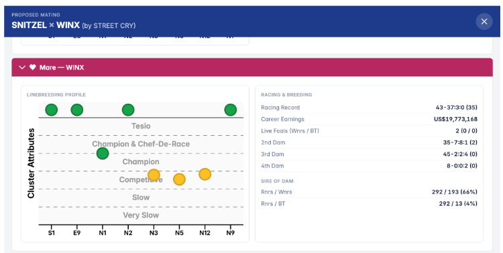
Task: Click the Career Earnings US$19,773,168 value
Action: tap(455, 119)
